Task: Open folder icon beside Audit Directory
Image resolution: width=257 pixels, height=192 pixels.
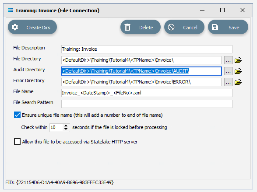Action: pyautogui.click(x=238, y=71)
